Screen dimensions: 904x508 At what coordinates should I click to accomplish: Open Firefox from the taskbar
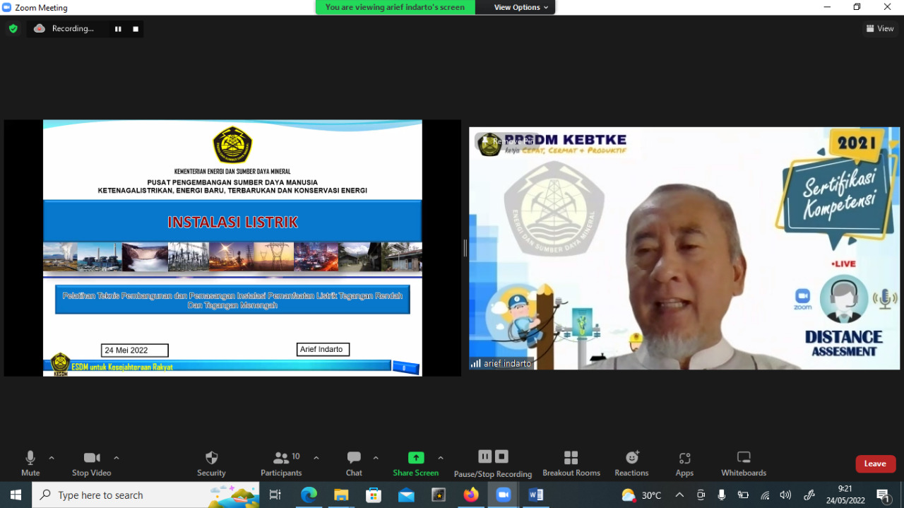(471, 495)
